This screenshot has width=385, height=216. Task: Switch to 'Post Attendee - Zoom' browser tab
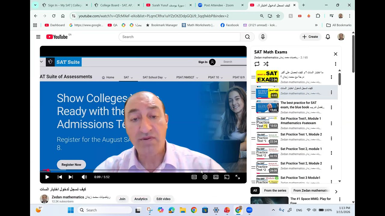coord(221,5)
